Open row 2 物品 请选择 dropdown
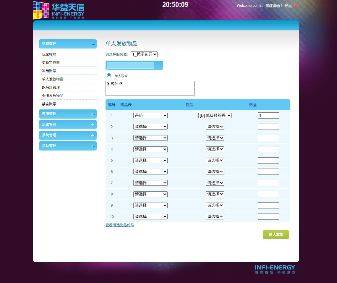 tap(215, 127)
